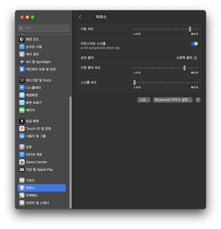Click the 이동 속도 slider track

pos(166,29)
